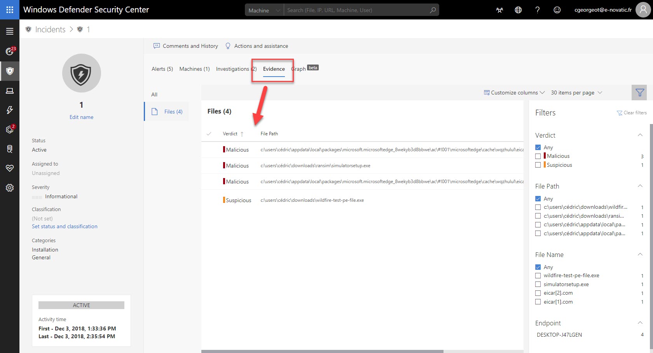
Task: Open 30 items per page dropdown
Action: point(576,93)
